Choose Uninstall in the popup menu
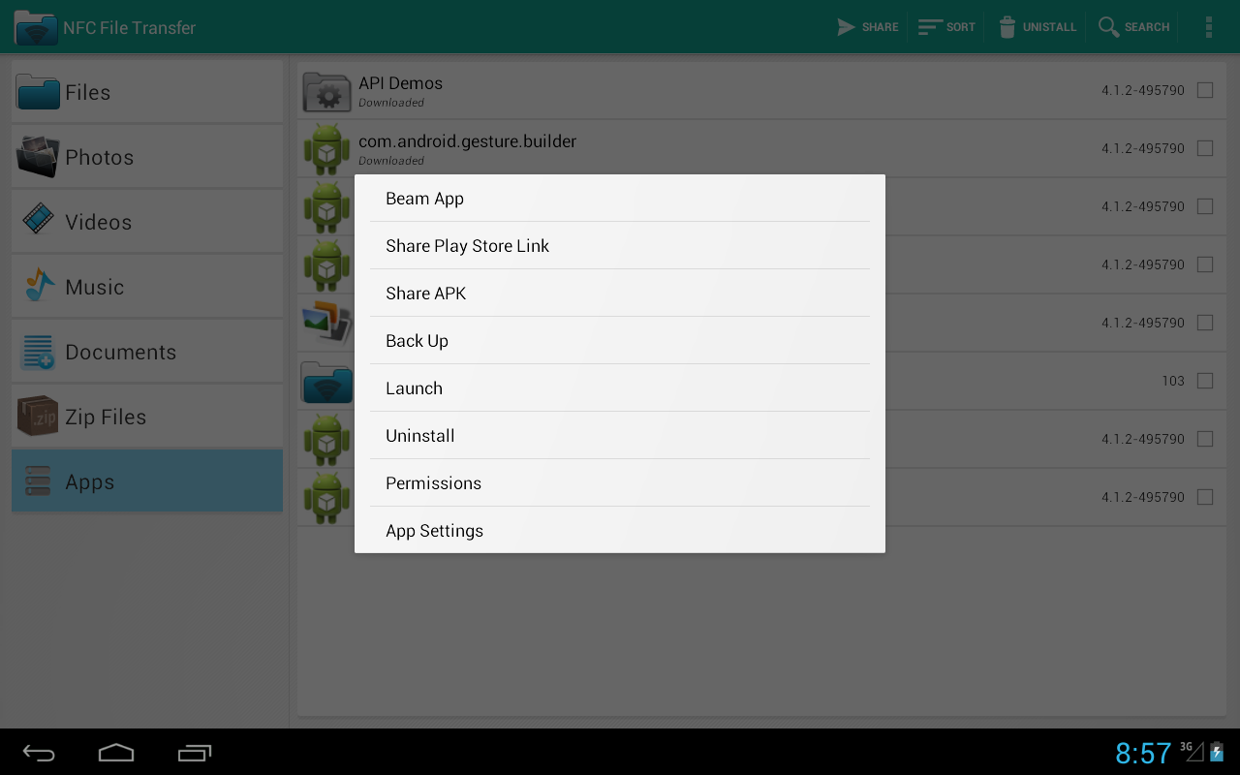 (x=620, y=436)
